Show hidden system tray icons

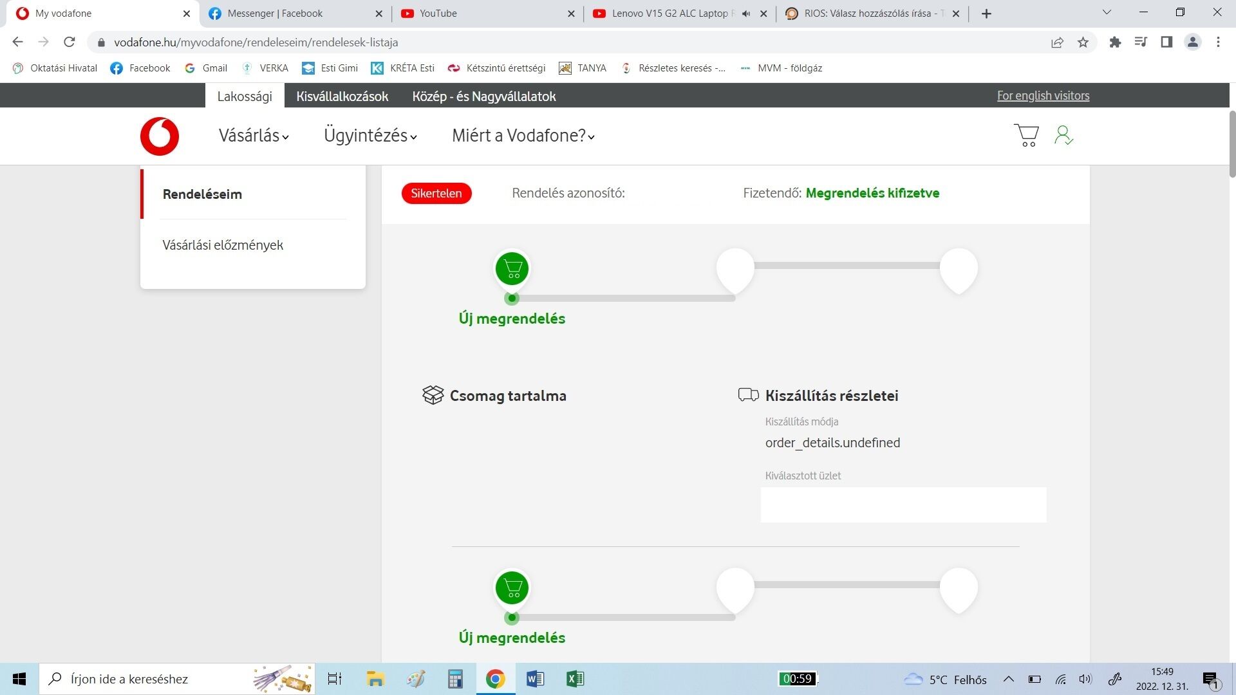click(1009, 680)
